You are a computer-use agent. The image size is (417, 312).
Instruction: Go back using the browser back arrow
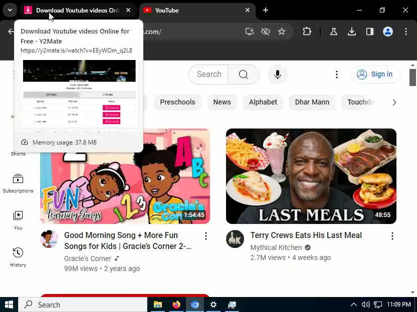pyautogui.click(x=11, y=31)
